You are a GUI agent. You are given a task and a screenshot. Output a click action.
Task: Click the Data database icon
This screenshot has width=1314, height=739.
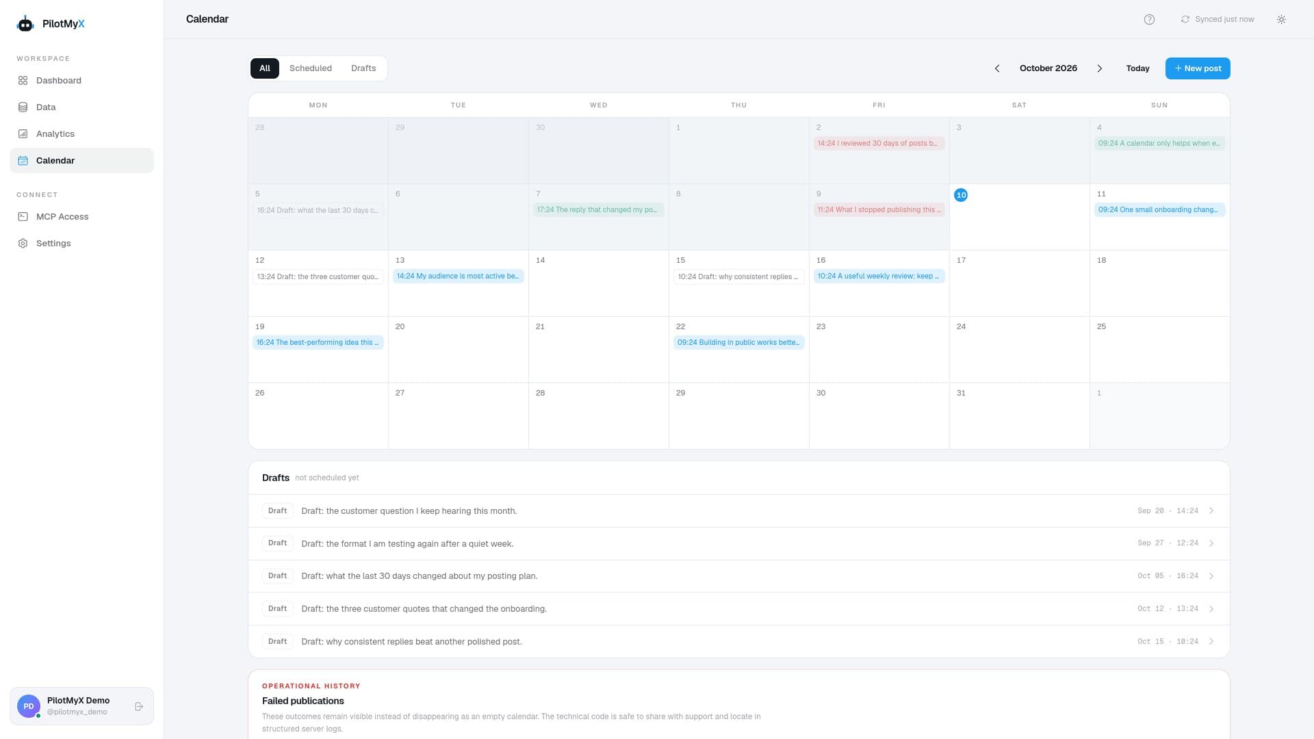tap(23, 107)
